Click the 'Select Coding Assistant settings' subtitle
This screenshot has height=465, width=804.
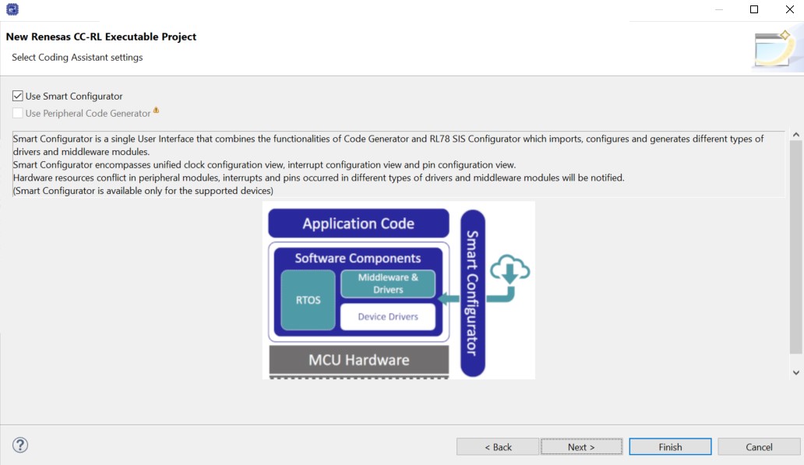77,58
